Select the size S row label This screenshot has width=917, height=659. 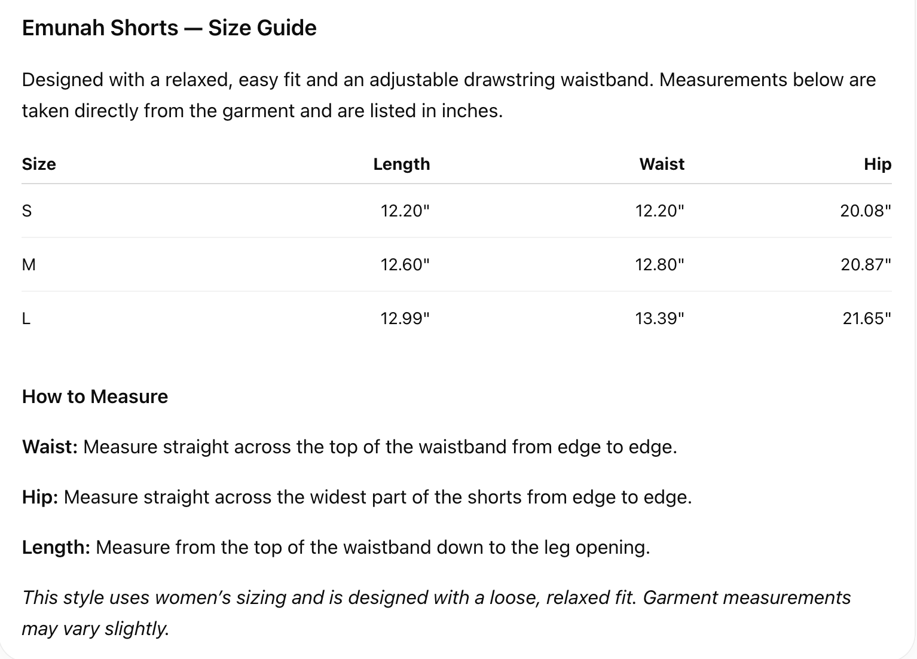click(27, 210)
